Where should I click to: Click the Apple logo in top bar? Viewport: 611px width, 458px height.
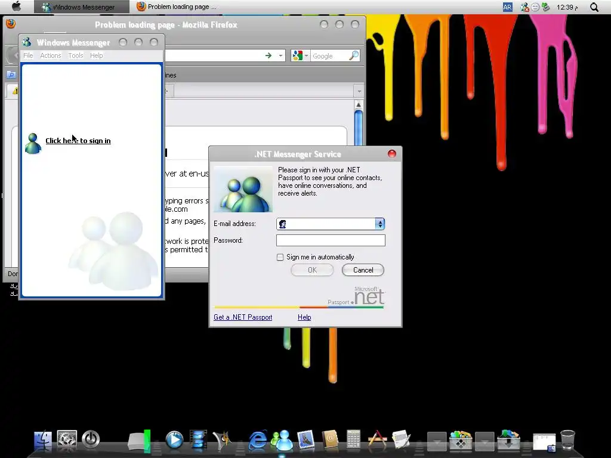pyautogui.click(x=16, y=6)
